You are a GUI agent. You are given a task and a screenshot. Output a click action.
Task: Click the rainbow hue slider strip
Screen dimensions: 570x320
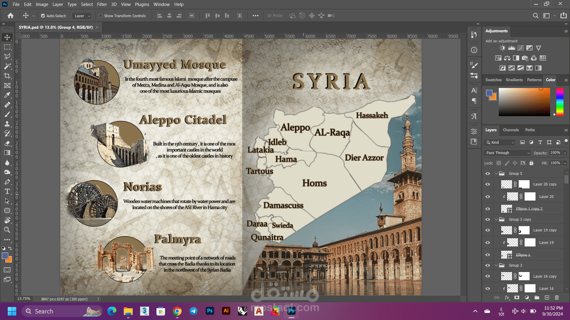click(560, 102)
